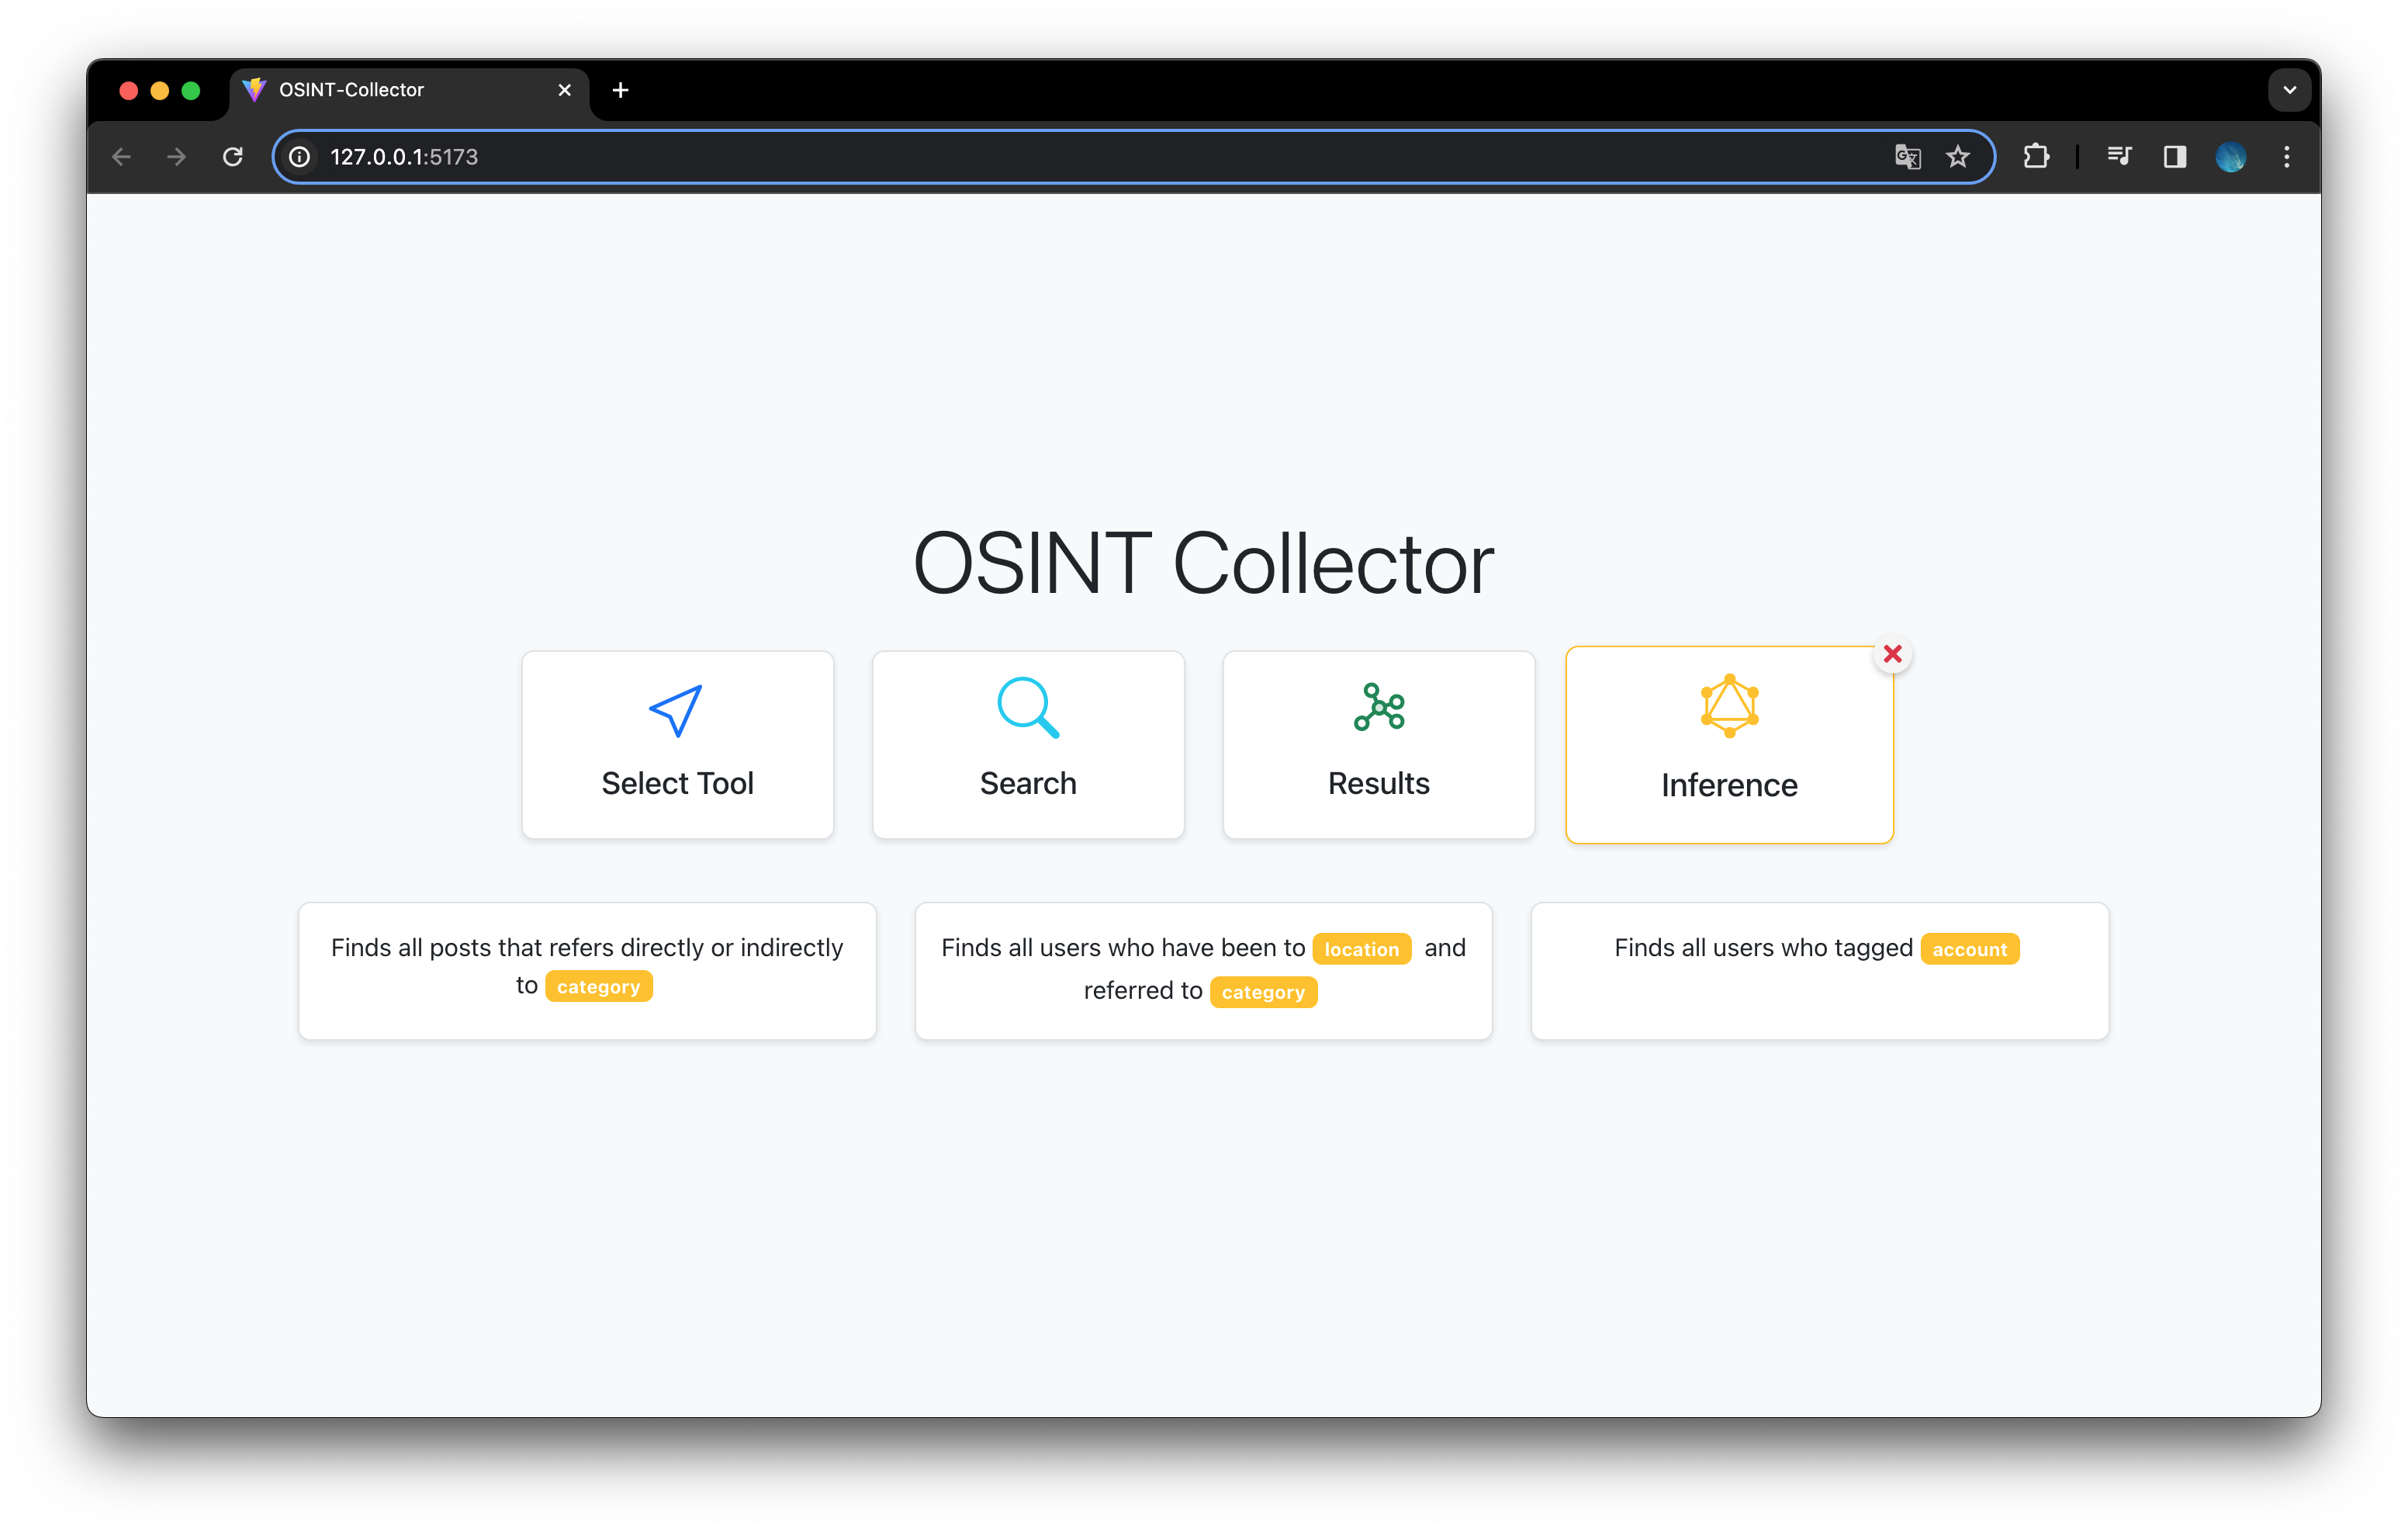The width and height of the screenshot is (2408, 1532).
Task: View site information icon in address bar
Action: click(299, 157)
